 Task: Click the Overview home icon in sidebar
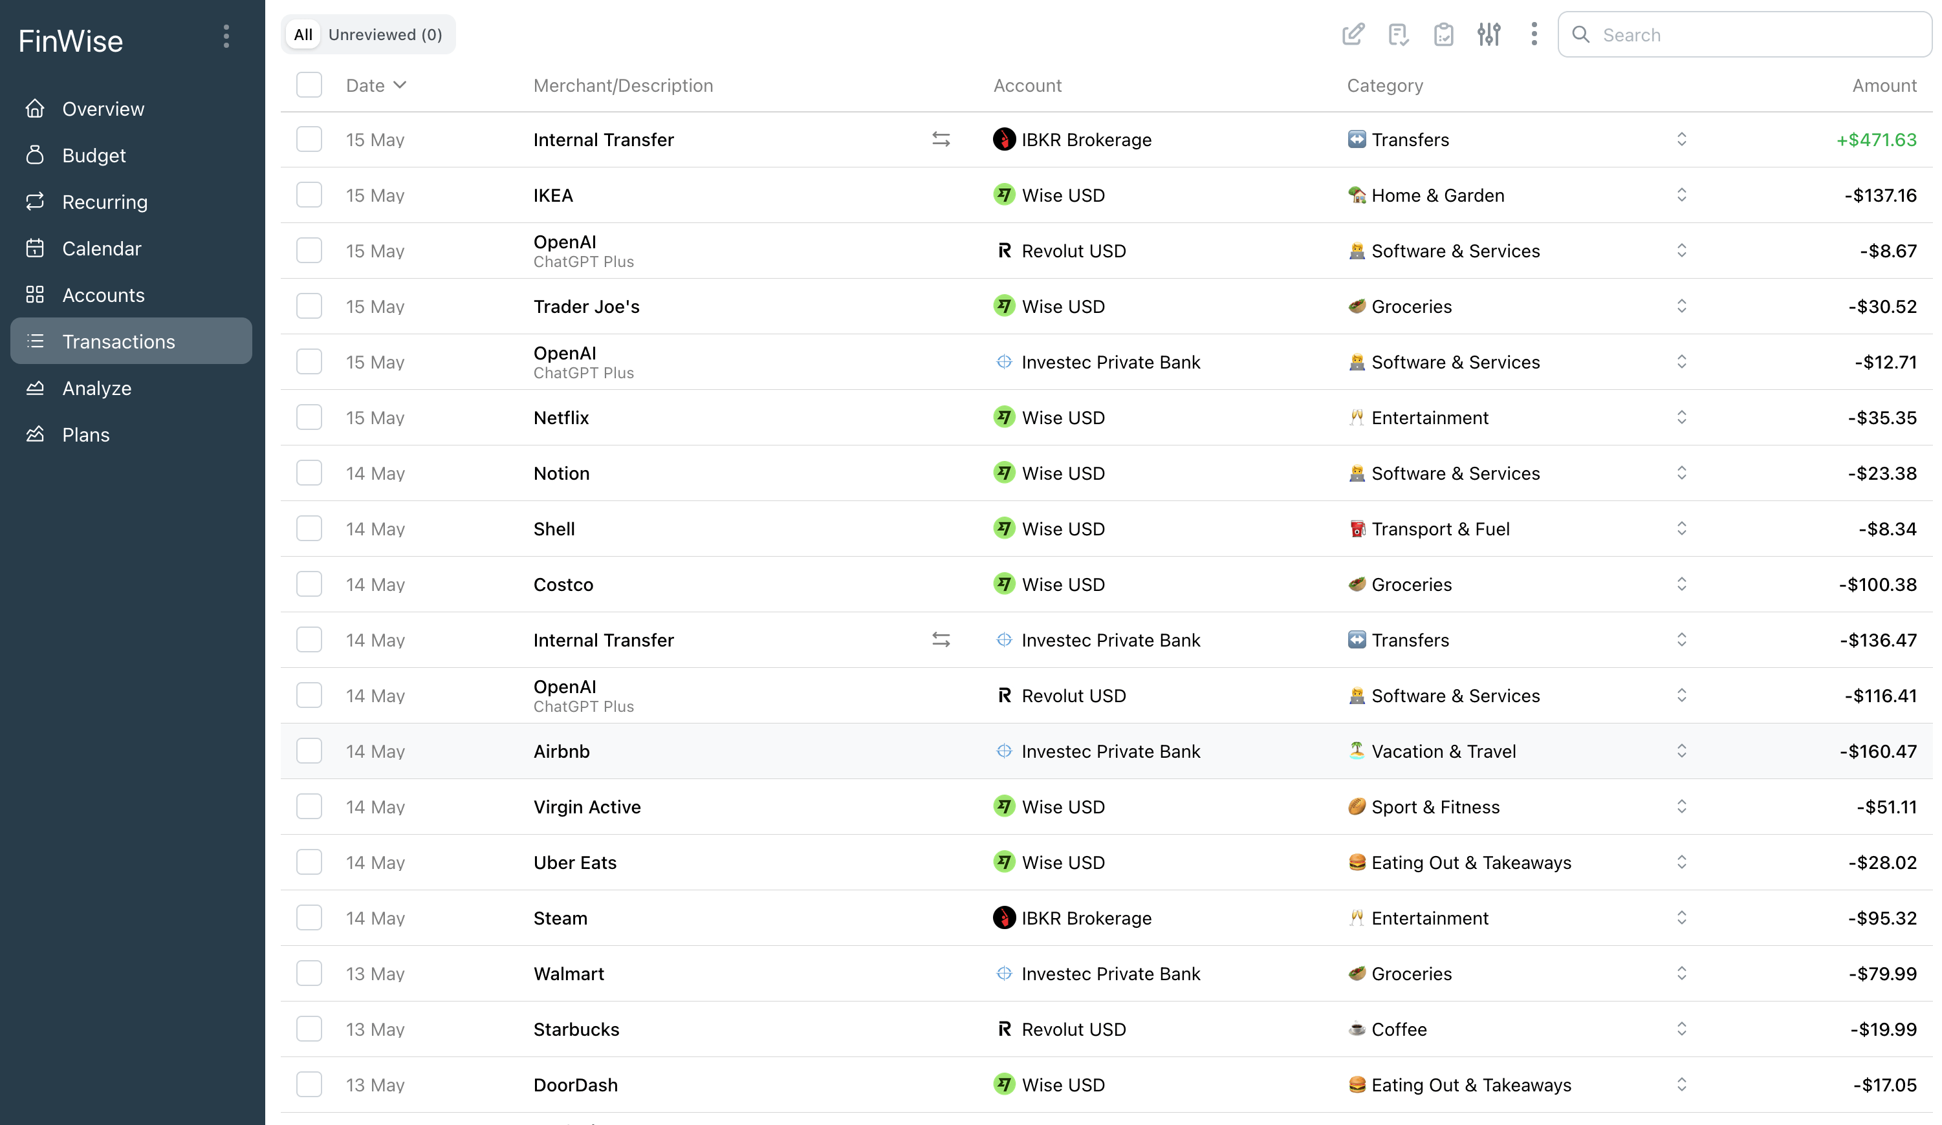coord(35,109)
